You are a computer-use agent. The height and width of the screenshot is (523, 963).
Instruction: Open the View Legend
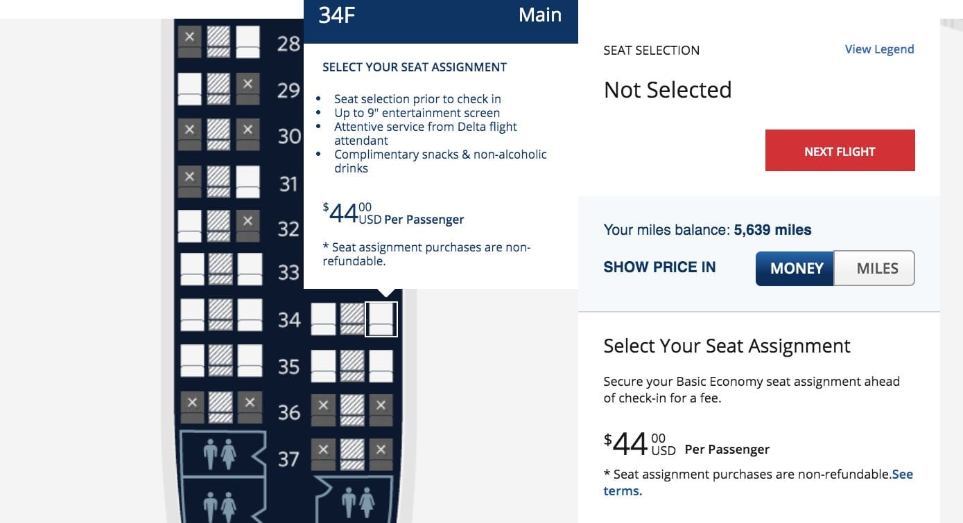[879, 48]
